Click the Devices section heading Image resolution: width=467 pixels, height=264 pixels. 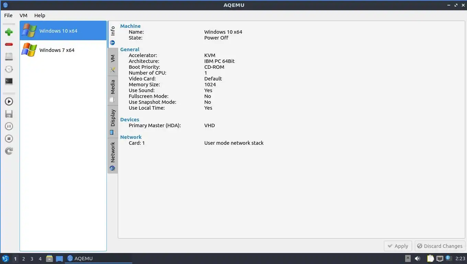point(130,120)
